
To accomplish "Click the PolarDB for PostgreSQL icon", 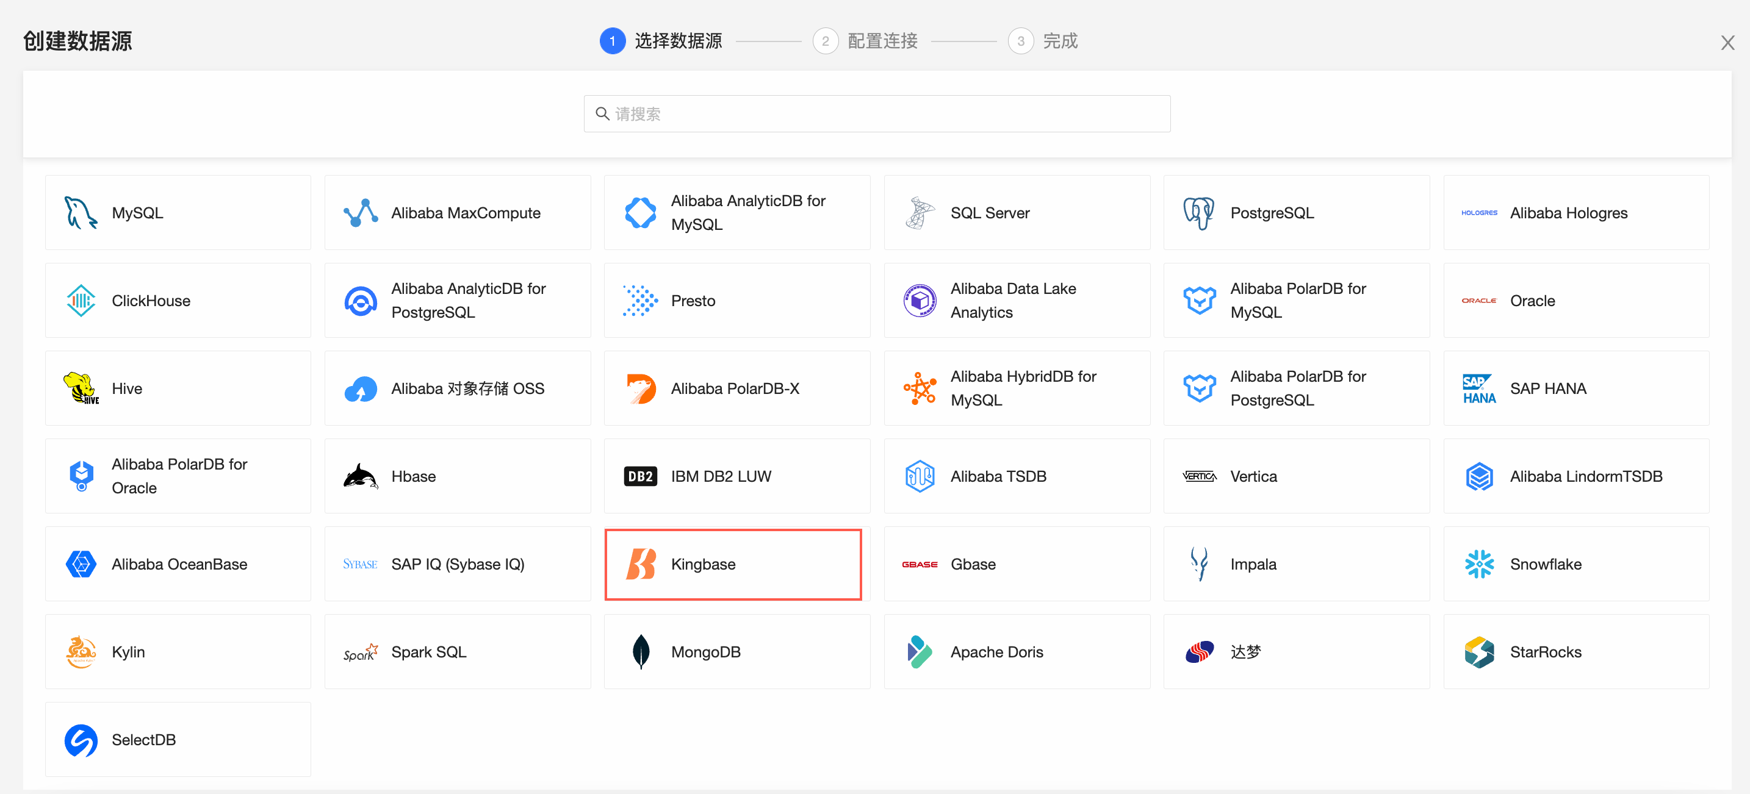I will pyautogui.click(x=1199, y=388).
